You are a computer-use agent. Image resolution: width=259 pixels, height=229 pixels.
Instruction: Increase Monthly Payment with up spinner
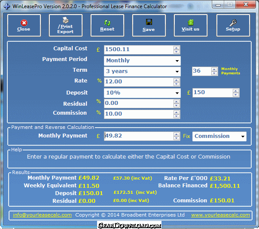click(177, 134)
